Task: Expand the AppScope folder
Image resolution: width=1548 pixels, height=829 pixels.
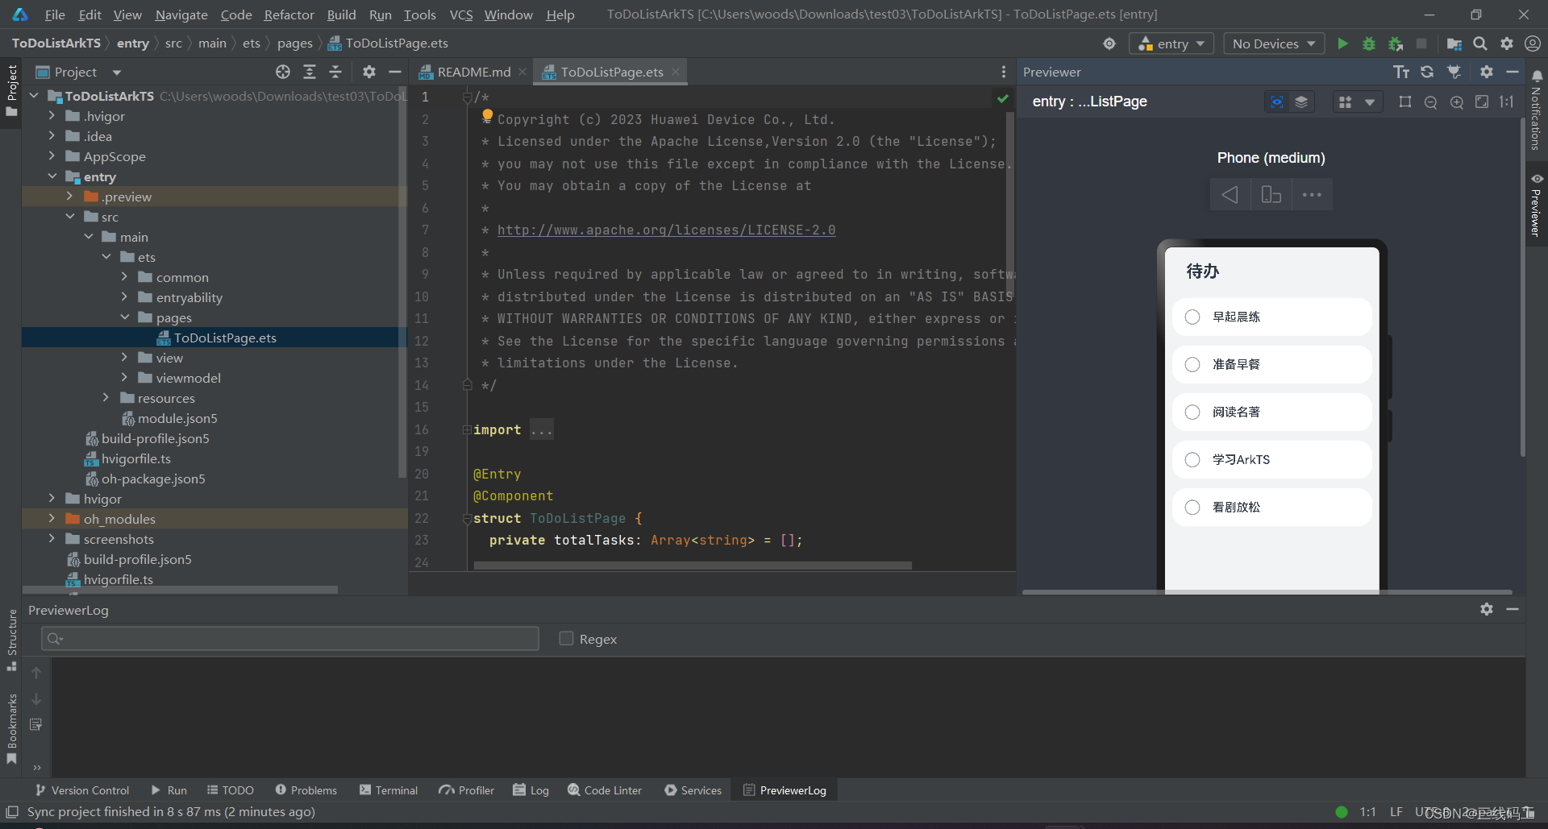Action: (x=52, y=156)
